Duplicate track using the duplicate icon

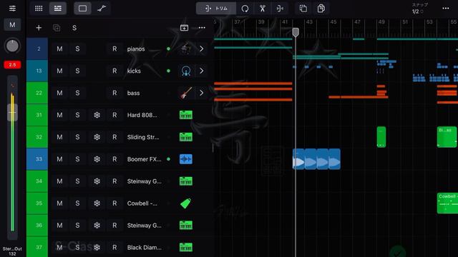tap(57, 28)
